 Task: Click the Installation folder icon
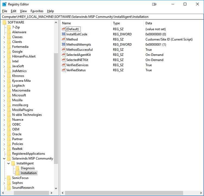(x=17, y=173)
